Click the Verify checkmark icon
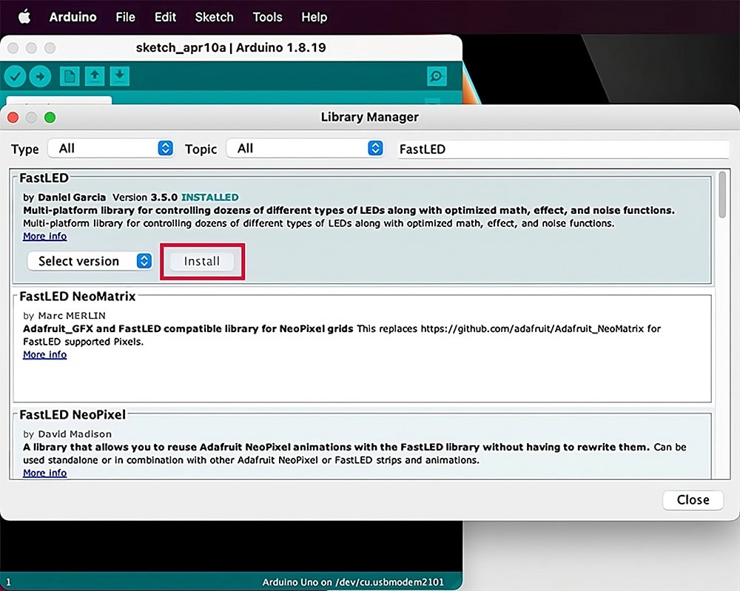The height and width of the screenshot is (591, 740). (16, 75)
